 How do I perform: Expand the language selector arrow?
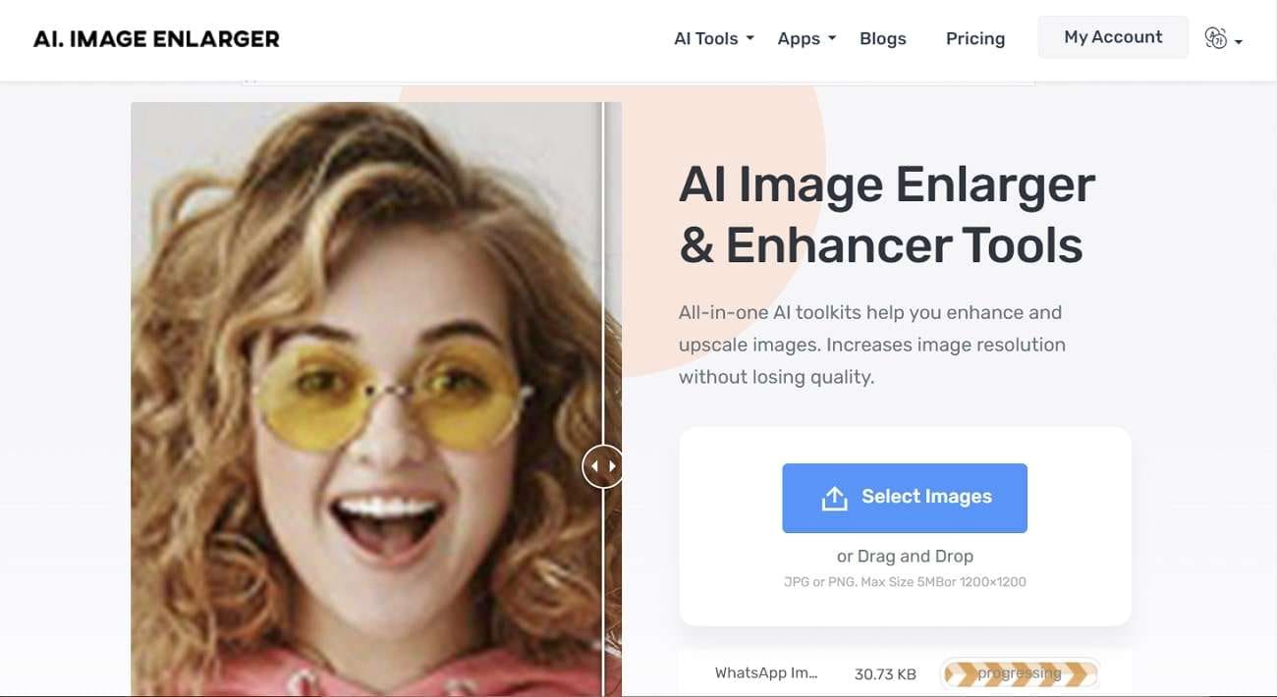pos(1237,42)
